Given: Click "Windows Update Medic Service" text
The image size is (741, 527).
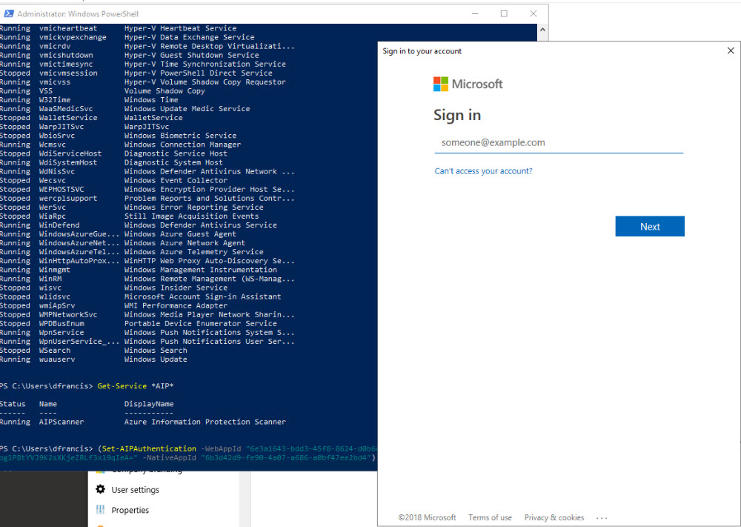Looking at the screenshot, I should (187, 109).
